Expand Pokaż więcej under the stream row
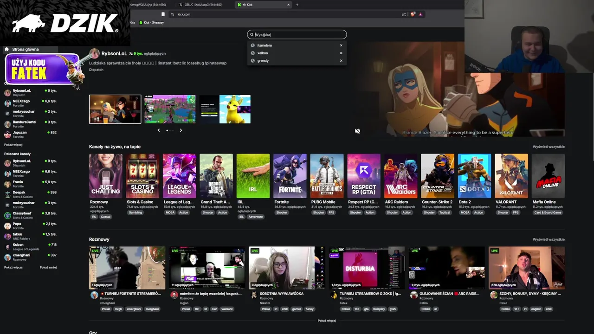This screenshot has height=334, width=594. [327, 321]
